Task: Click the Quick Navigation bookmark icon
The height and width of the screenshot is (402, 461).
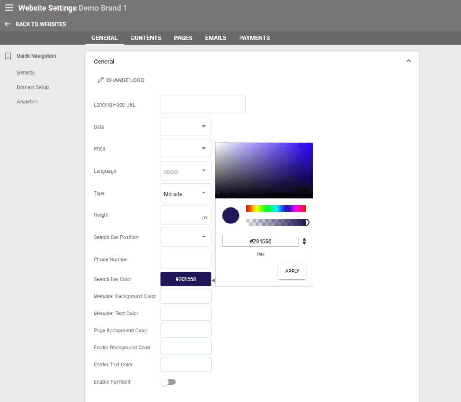Action: tap(8, 56)
